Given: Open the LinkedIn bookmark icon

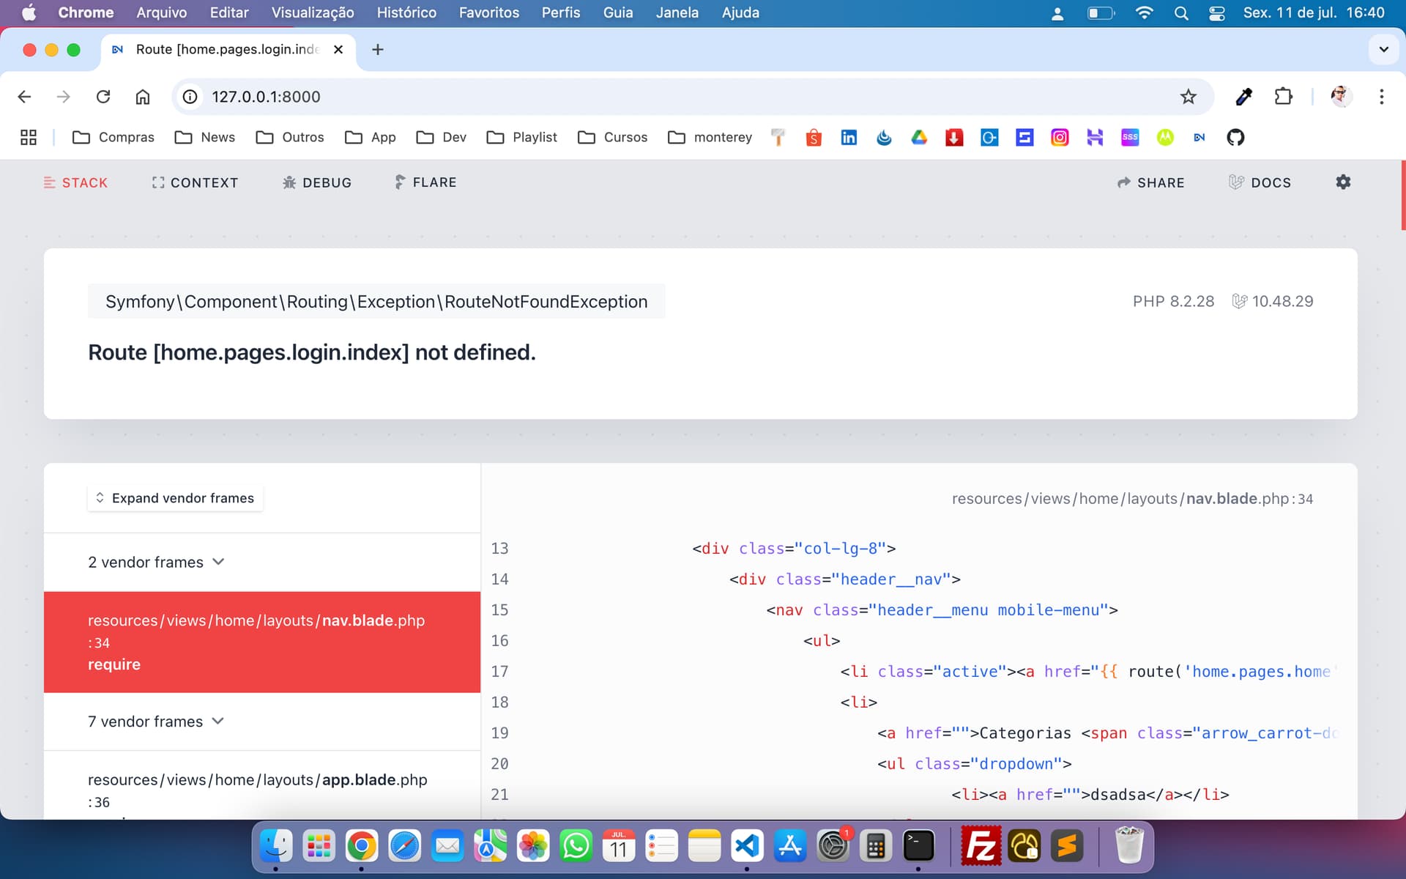Looking at the screenshot, I should [x=849, y=137].
